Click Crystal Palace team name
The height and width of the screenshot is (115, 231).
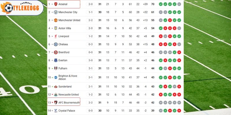67,110
